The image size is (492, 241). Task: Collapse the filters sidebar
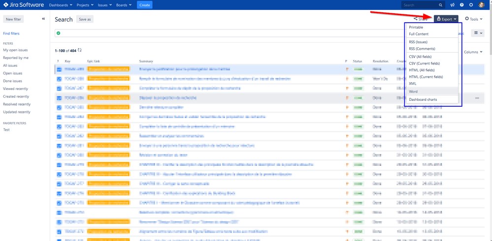pyautogui.click(x=44, y=19)
